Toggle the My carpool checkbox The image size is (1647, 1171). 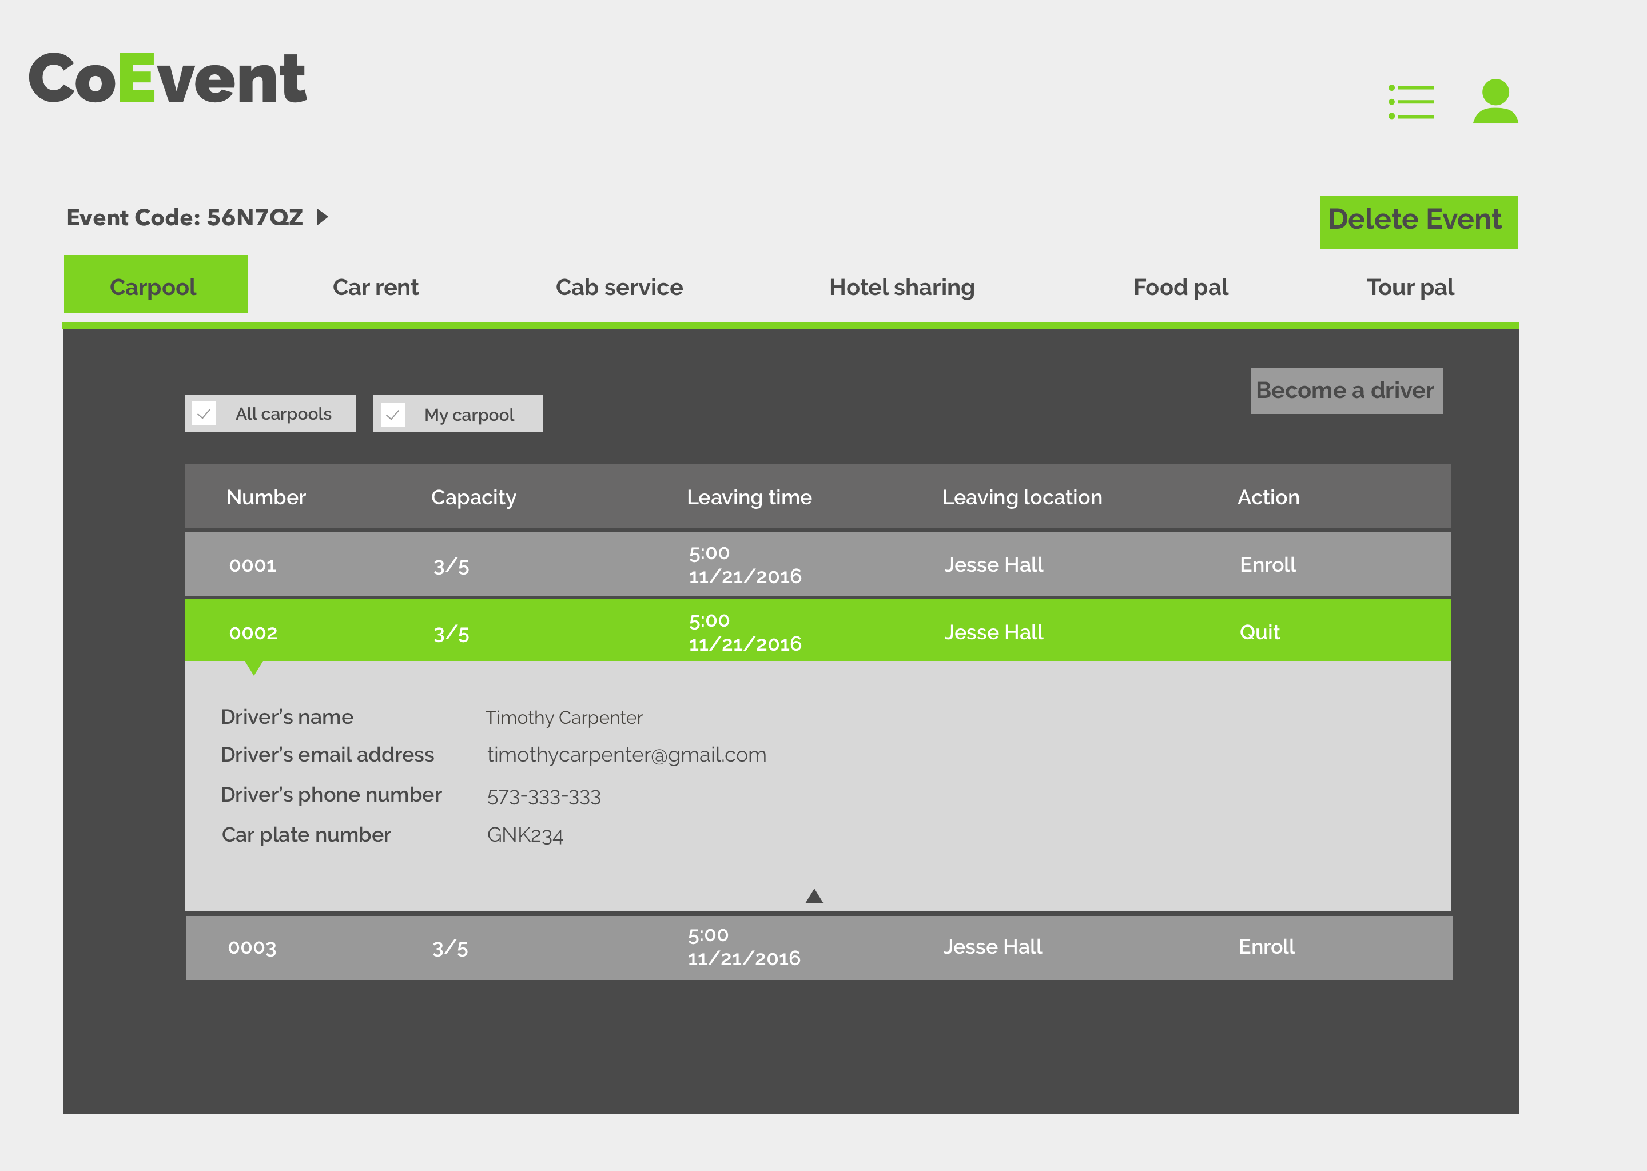point(392,415)
